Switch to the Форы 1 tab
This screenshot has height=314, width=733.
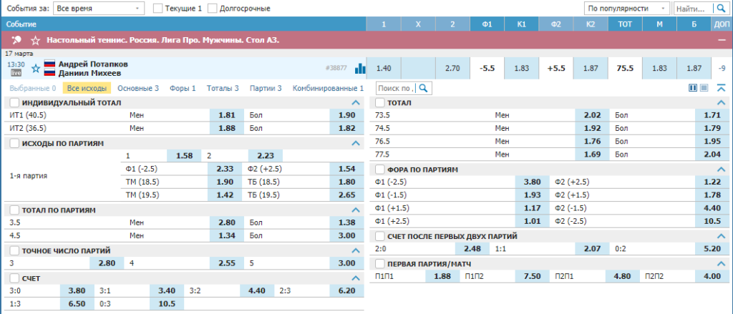pos(183,88)
